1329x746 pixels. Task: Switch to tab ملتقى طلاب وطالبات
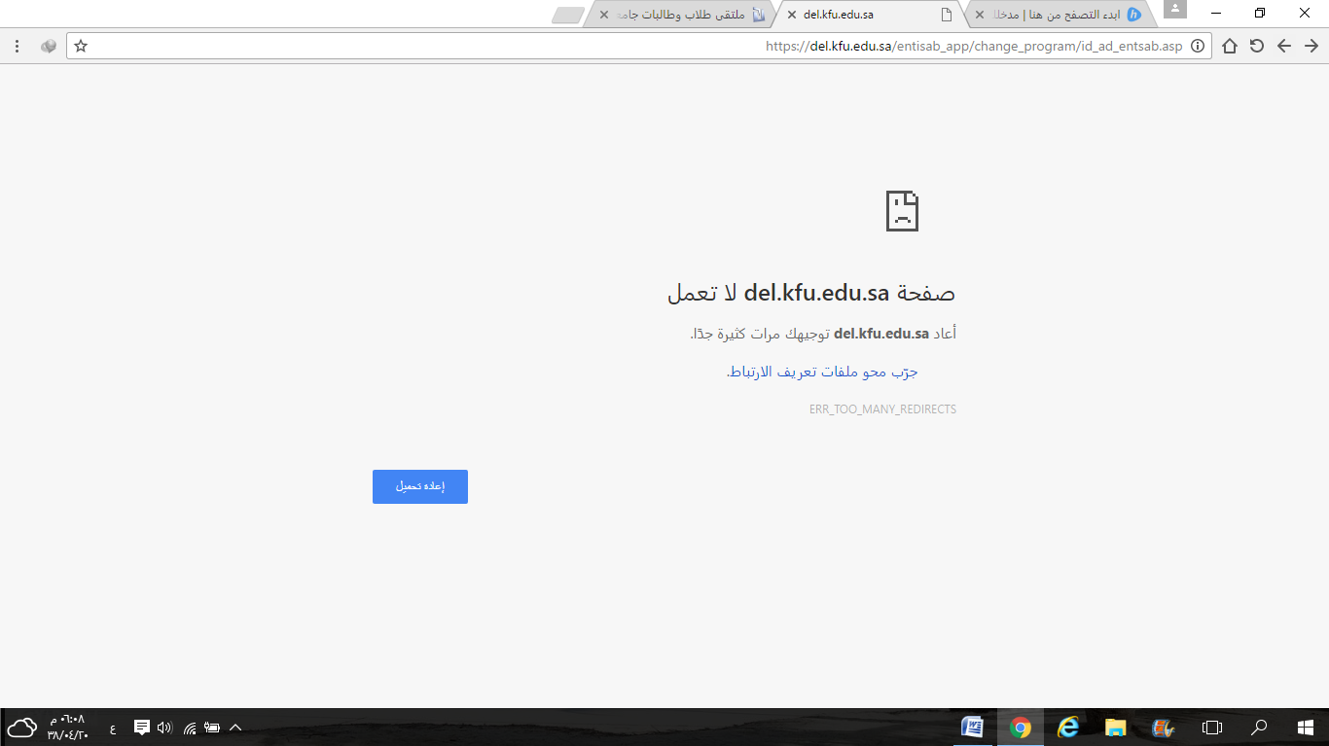pos(681,15)
